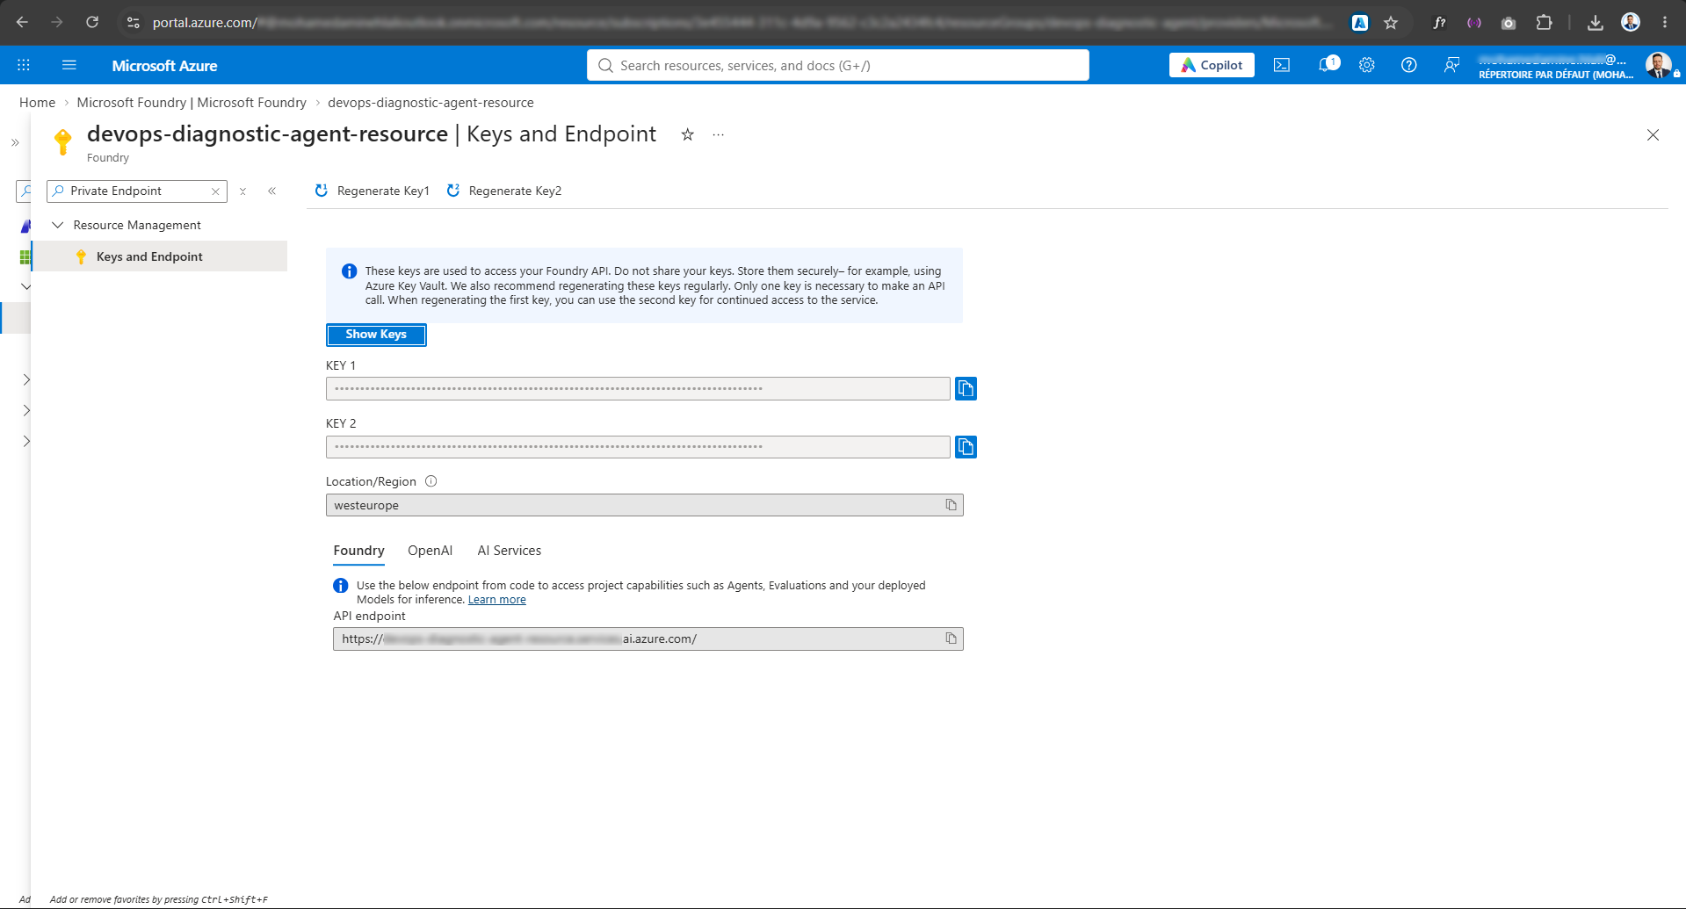The height and width of the screenshot is (909, 1686).
Task: Copy the westeurope location value
Action: [951, 505]
